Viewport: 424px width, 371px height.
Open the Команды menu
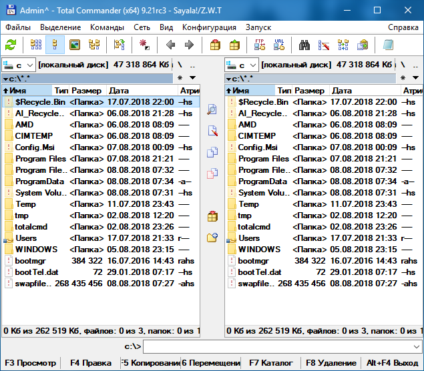pos(107,27)
